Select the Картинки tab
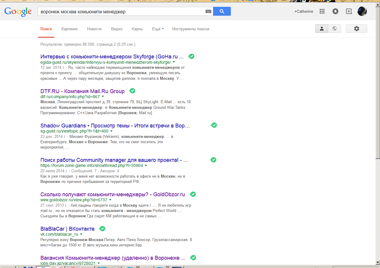Viewport: 380px width, 268px height. tap(70, 29)
